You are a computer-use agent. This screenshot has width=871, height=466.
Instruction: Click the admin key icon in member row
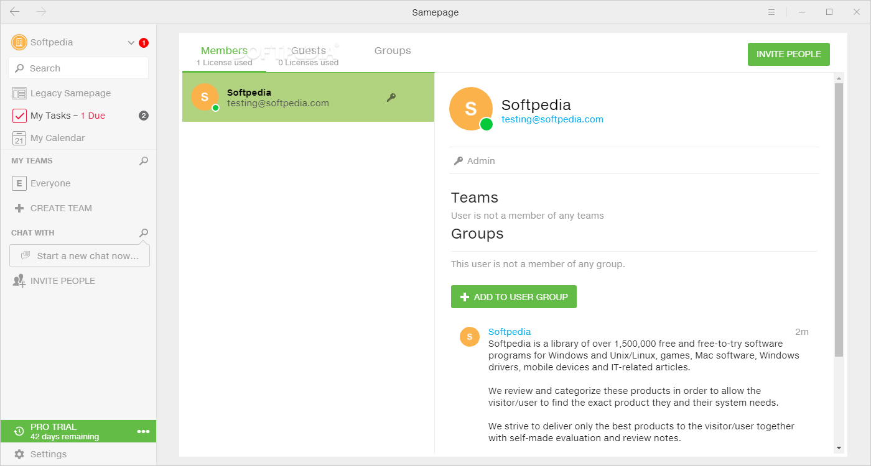pyautogui.click(x=391, y=97)
